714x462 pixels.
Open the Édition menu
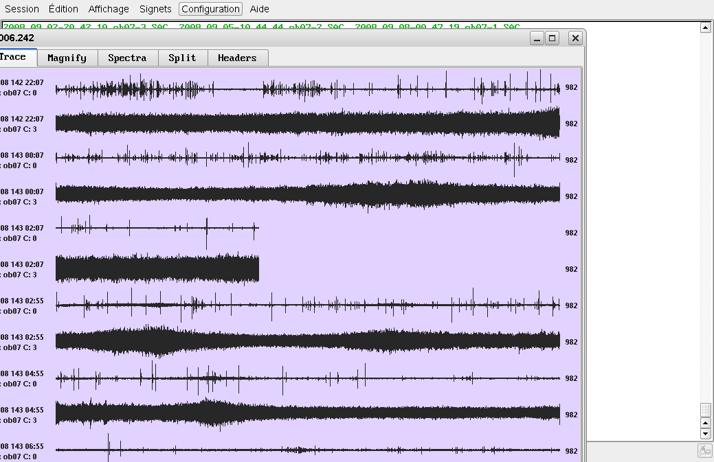pos(63,9)
